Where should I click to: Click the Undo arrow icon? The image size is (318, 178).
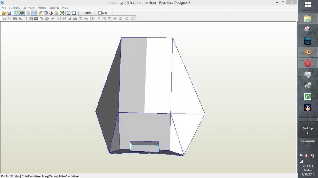pyautogui.click(x=47, y=19)
